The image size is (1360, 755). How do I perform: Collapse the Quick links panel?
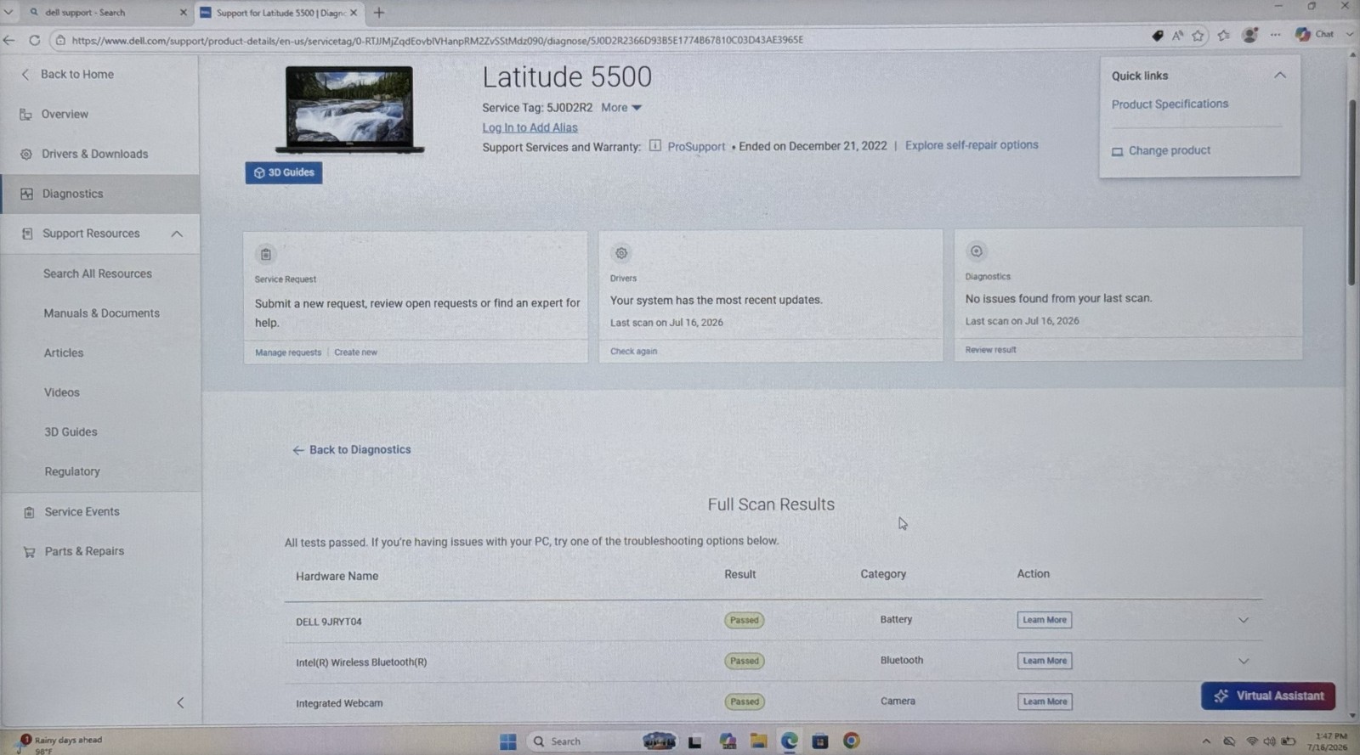point(1279,76)
